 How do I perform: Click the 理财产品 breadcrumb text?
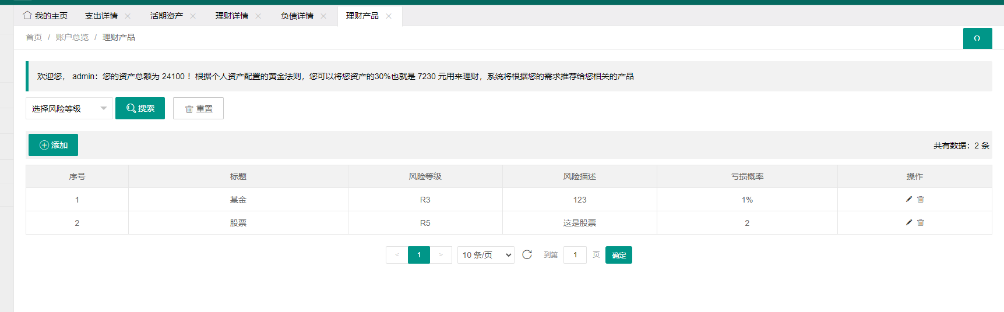click(119, 37)
